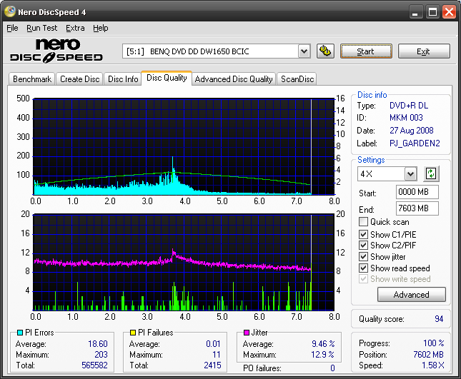
Task: Click the PO failures value 0
Action: coord(332,368)
